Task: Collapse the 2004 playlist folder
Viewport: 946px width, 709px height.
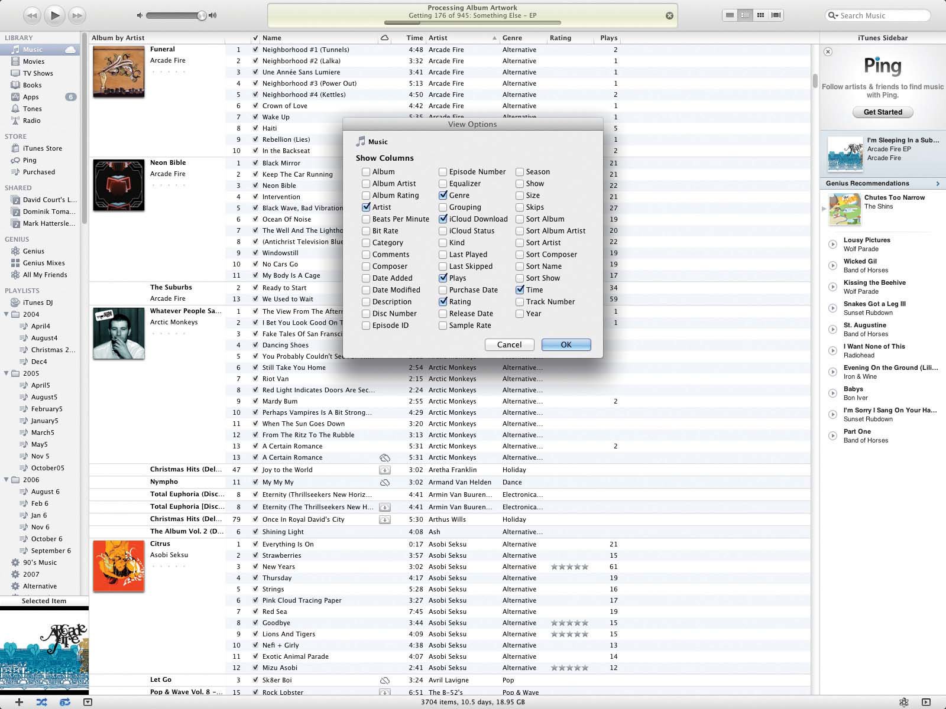Action: coord(7,314)
